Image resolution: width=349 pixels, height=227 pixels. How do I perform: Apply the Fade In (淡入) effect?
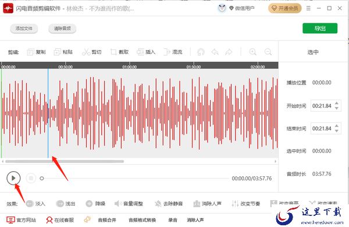pyautogui.click(x=35, y=204)
